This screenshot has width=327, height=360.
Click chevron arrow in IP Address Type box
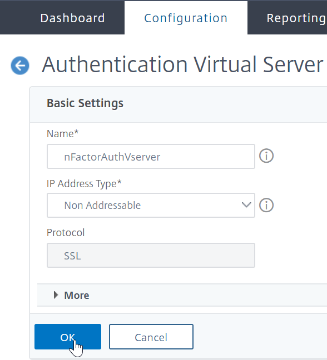246,205
